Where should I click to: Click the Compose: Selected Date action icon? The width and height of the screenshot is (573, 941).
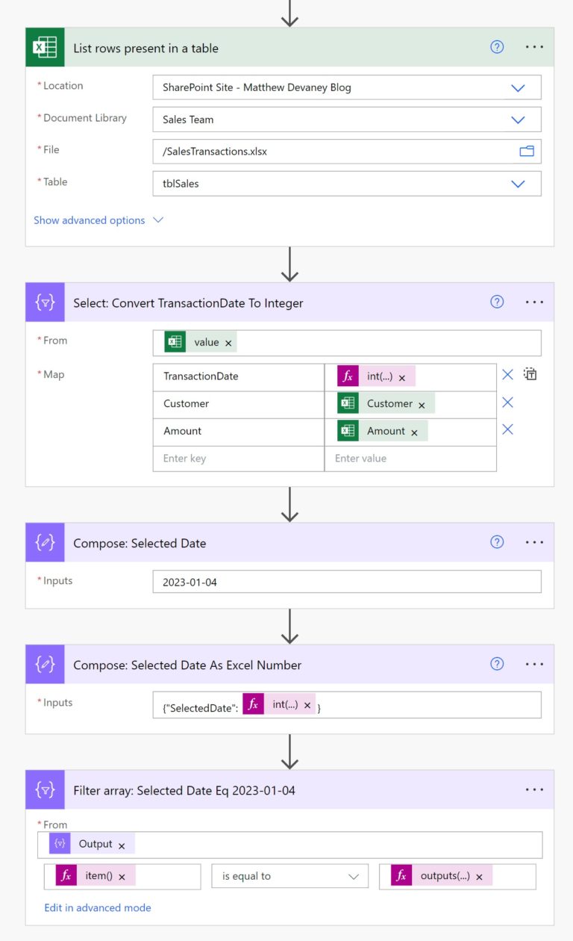[x=45, y=543]
